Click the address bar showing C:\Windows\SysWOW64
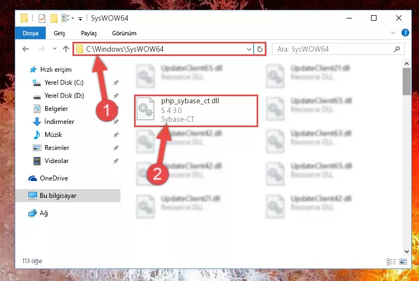 [x=163, y=49]
